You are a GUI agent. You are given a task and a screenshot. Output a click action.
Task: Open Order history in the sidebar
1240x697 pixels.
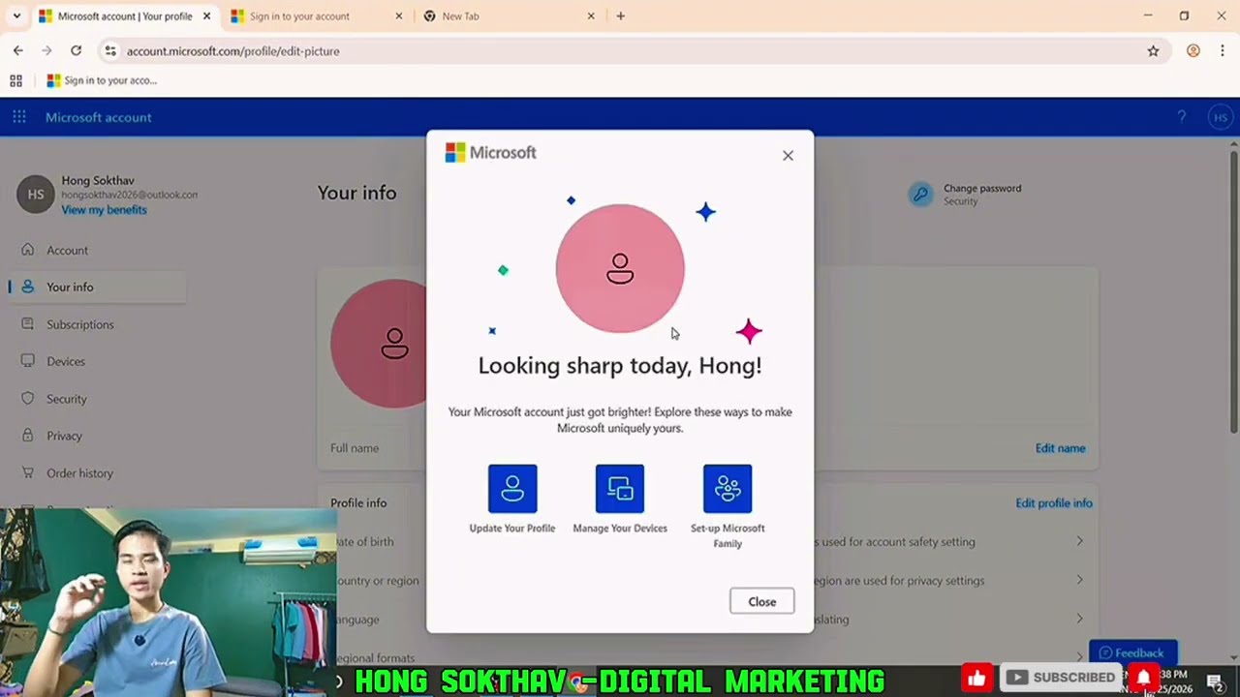79,473
